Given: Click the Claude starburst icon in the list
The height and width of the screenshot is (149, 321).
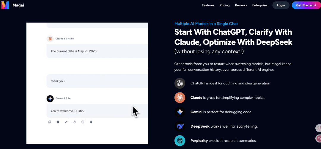Looking at the screenshot, I should tap(180, 97).
